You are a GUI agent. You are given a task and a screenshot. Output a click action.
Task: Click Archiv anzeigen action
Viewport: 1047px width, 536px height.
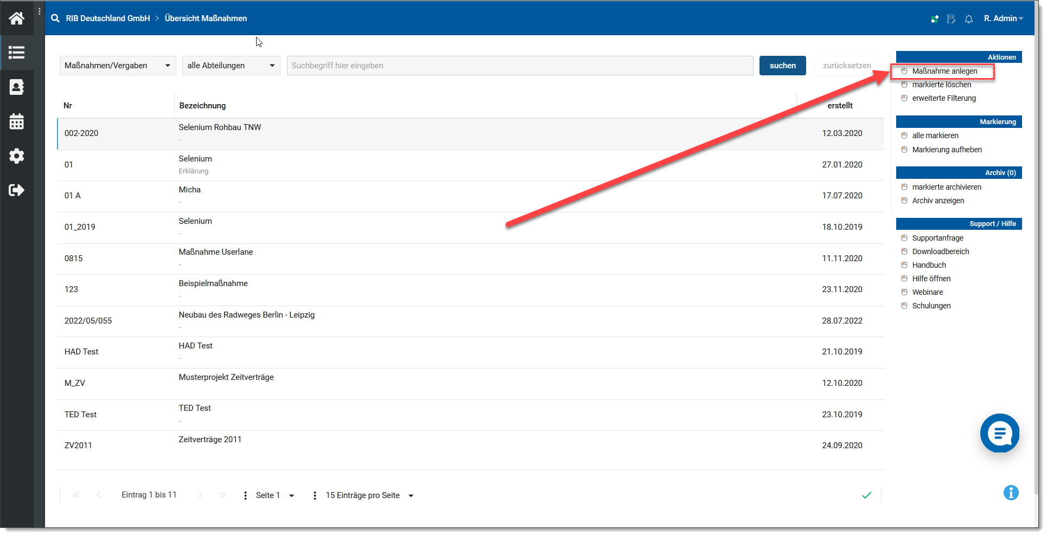pyautogui.click(x=937, y=201)
